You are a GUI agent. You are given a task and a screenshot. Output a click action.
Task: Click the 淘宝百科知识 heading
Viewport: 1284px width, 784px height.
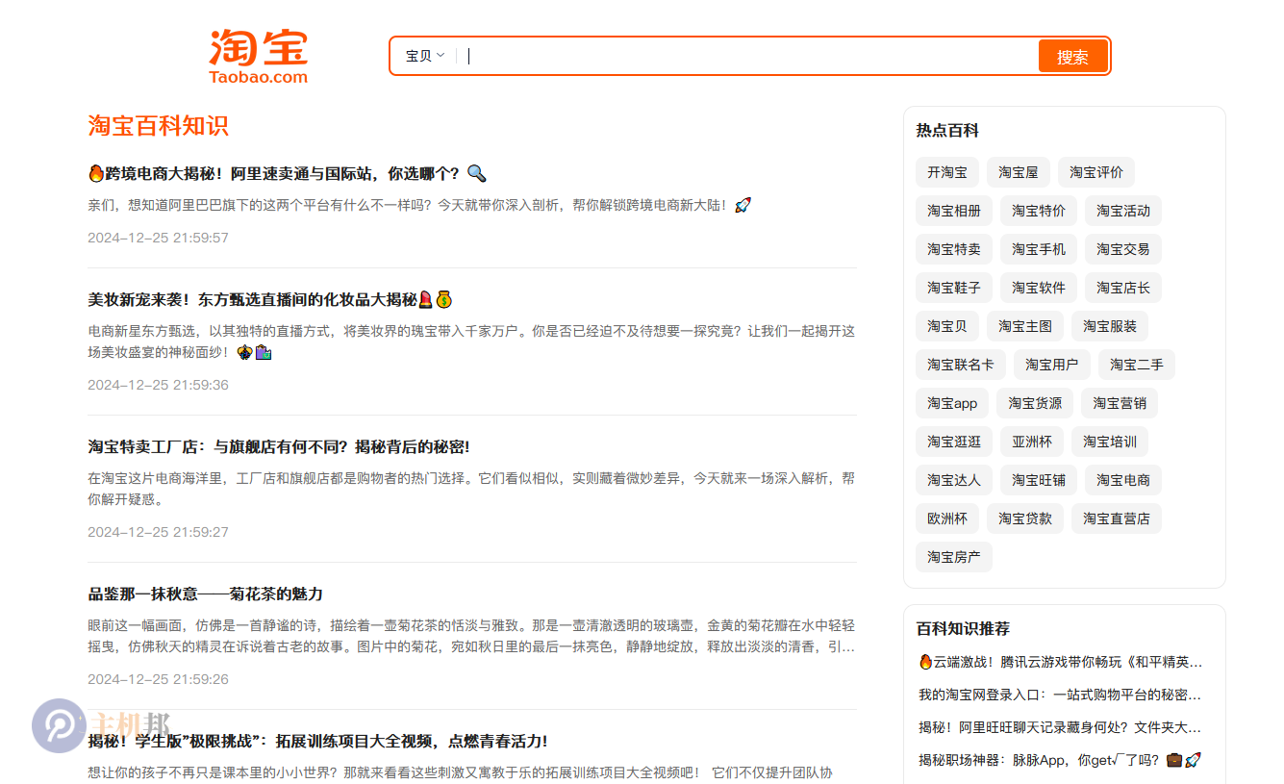tap(158, 126)
